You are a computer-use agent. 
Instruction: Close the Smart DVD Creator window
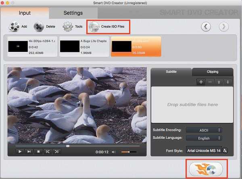(2, 3)
